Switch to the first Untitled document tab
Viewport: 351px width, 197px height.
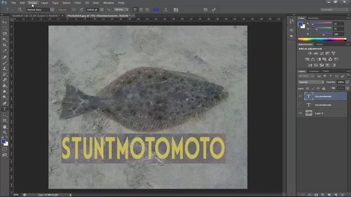click(x=36, y=16)
